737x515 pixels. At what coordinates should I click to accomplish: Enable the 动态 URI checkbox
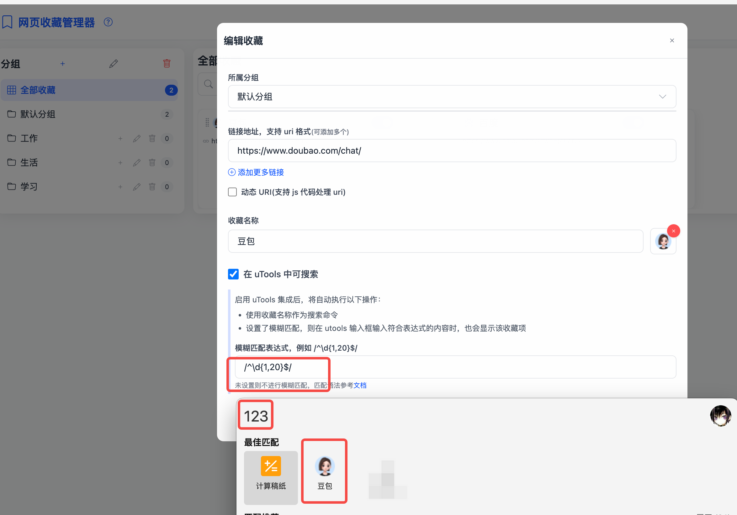click(232, 192)
